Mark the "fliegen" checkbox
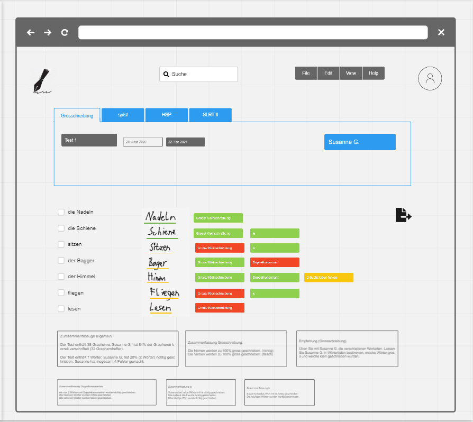The width and height of the screenshot is (473, 422). coord(61,292)
